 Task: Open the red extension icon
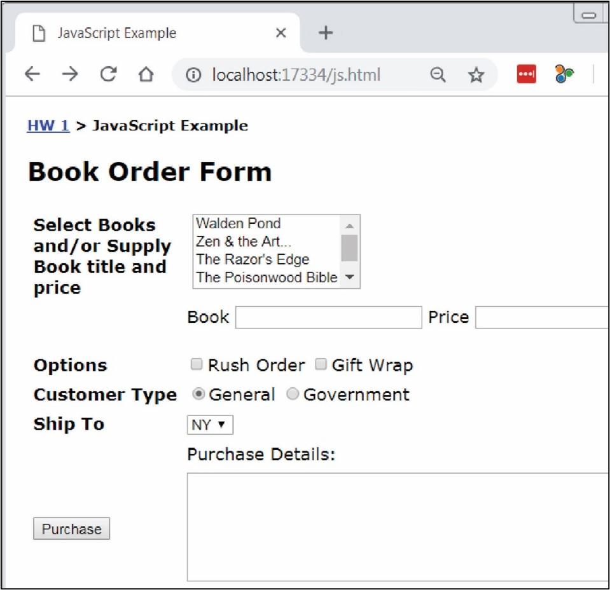click(x=526, y=74)
